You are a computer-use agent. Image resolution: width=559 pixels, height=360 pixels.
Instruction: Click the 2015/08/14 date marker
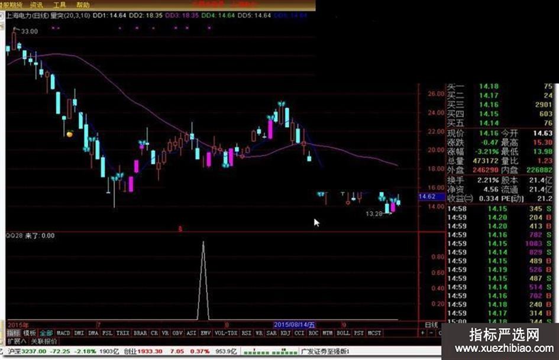coord(295,325)
